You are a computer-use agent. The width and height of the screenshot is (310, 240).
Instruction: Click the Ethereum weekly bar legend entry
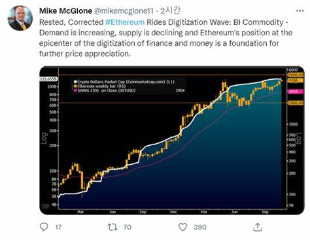100,86
